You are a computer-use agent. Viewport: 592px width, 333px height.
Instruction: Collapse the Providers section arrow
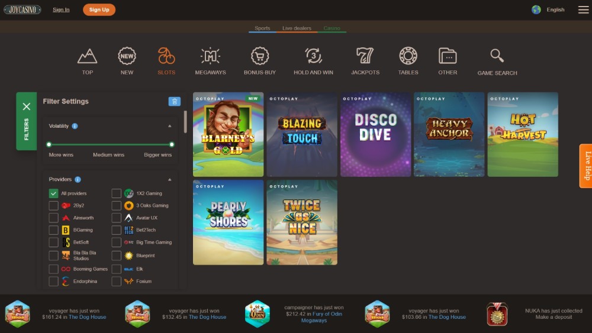[x=169, y=179]
